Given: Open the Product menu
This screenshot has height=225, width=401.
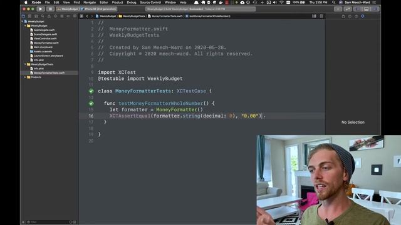Looking at the screenshot, I should [117, 2].
